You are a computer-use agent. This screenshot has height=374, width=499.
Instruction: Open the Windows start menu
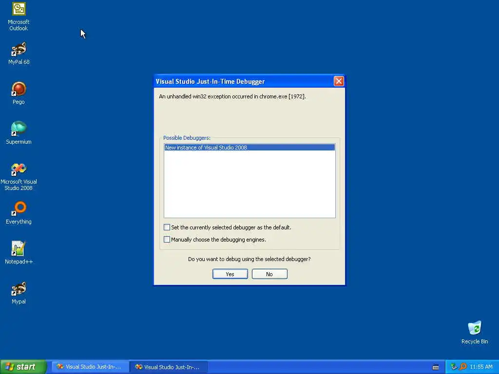click(23, 367)
